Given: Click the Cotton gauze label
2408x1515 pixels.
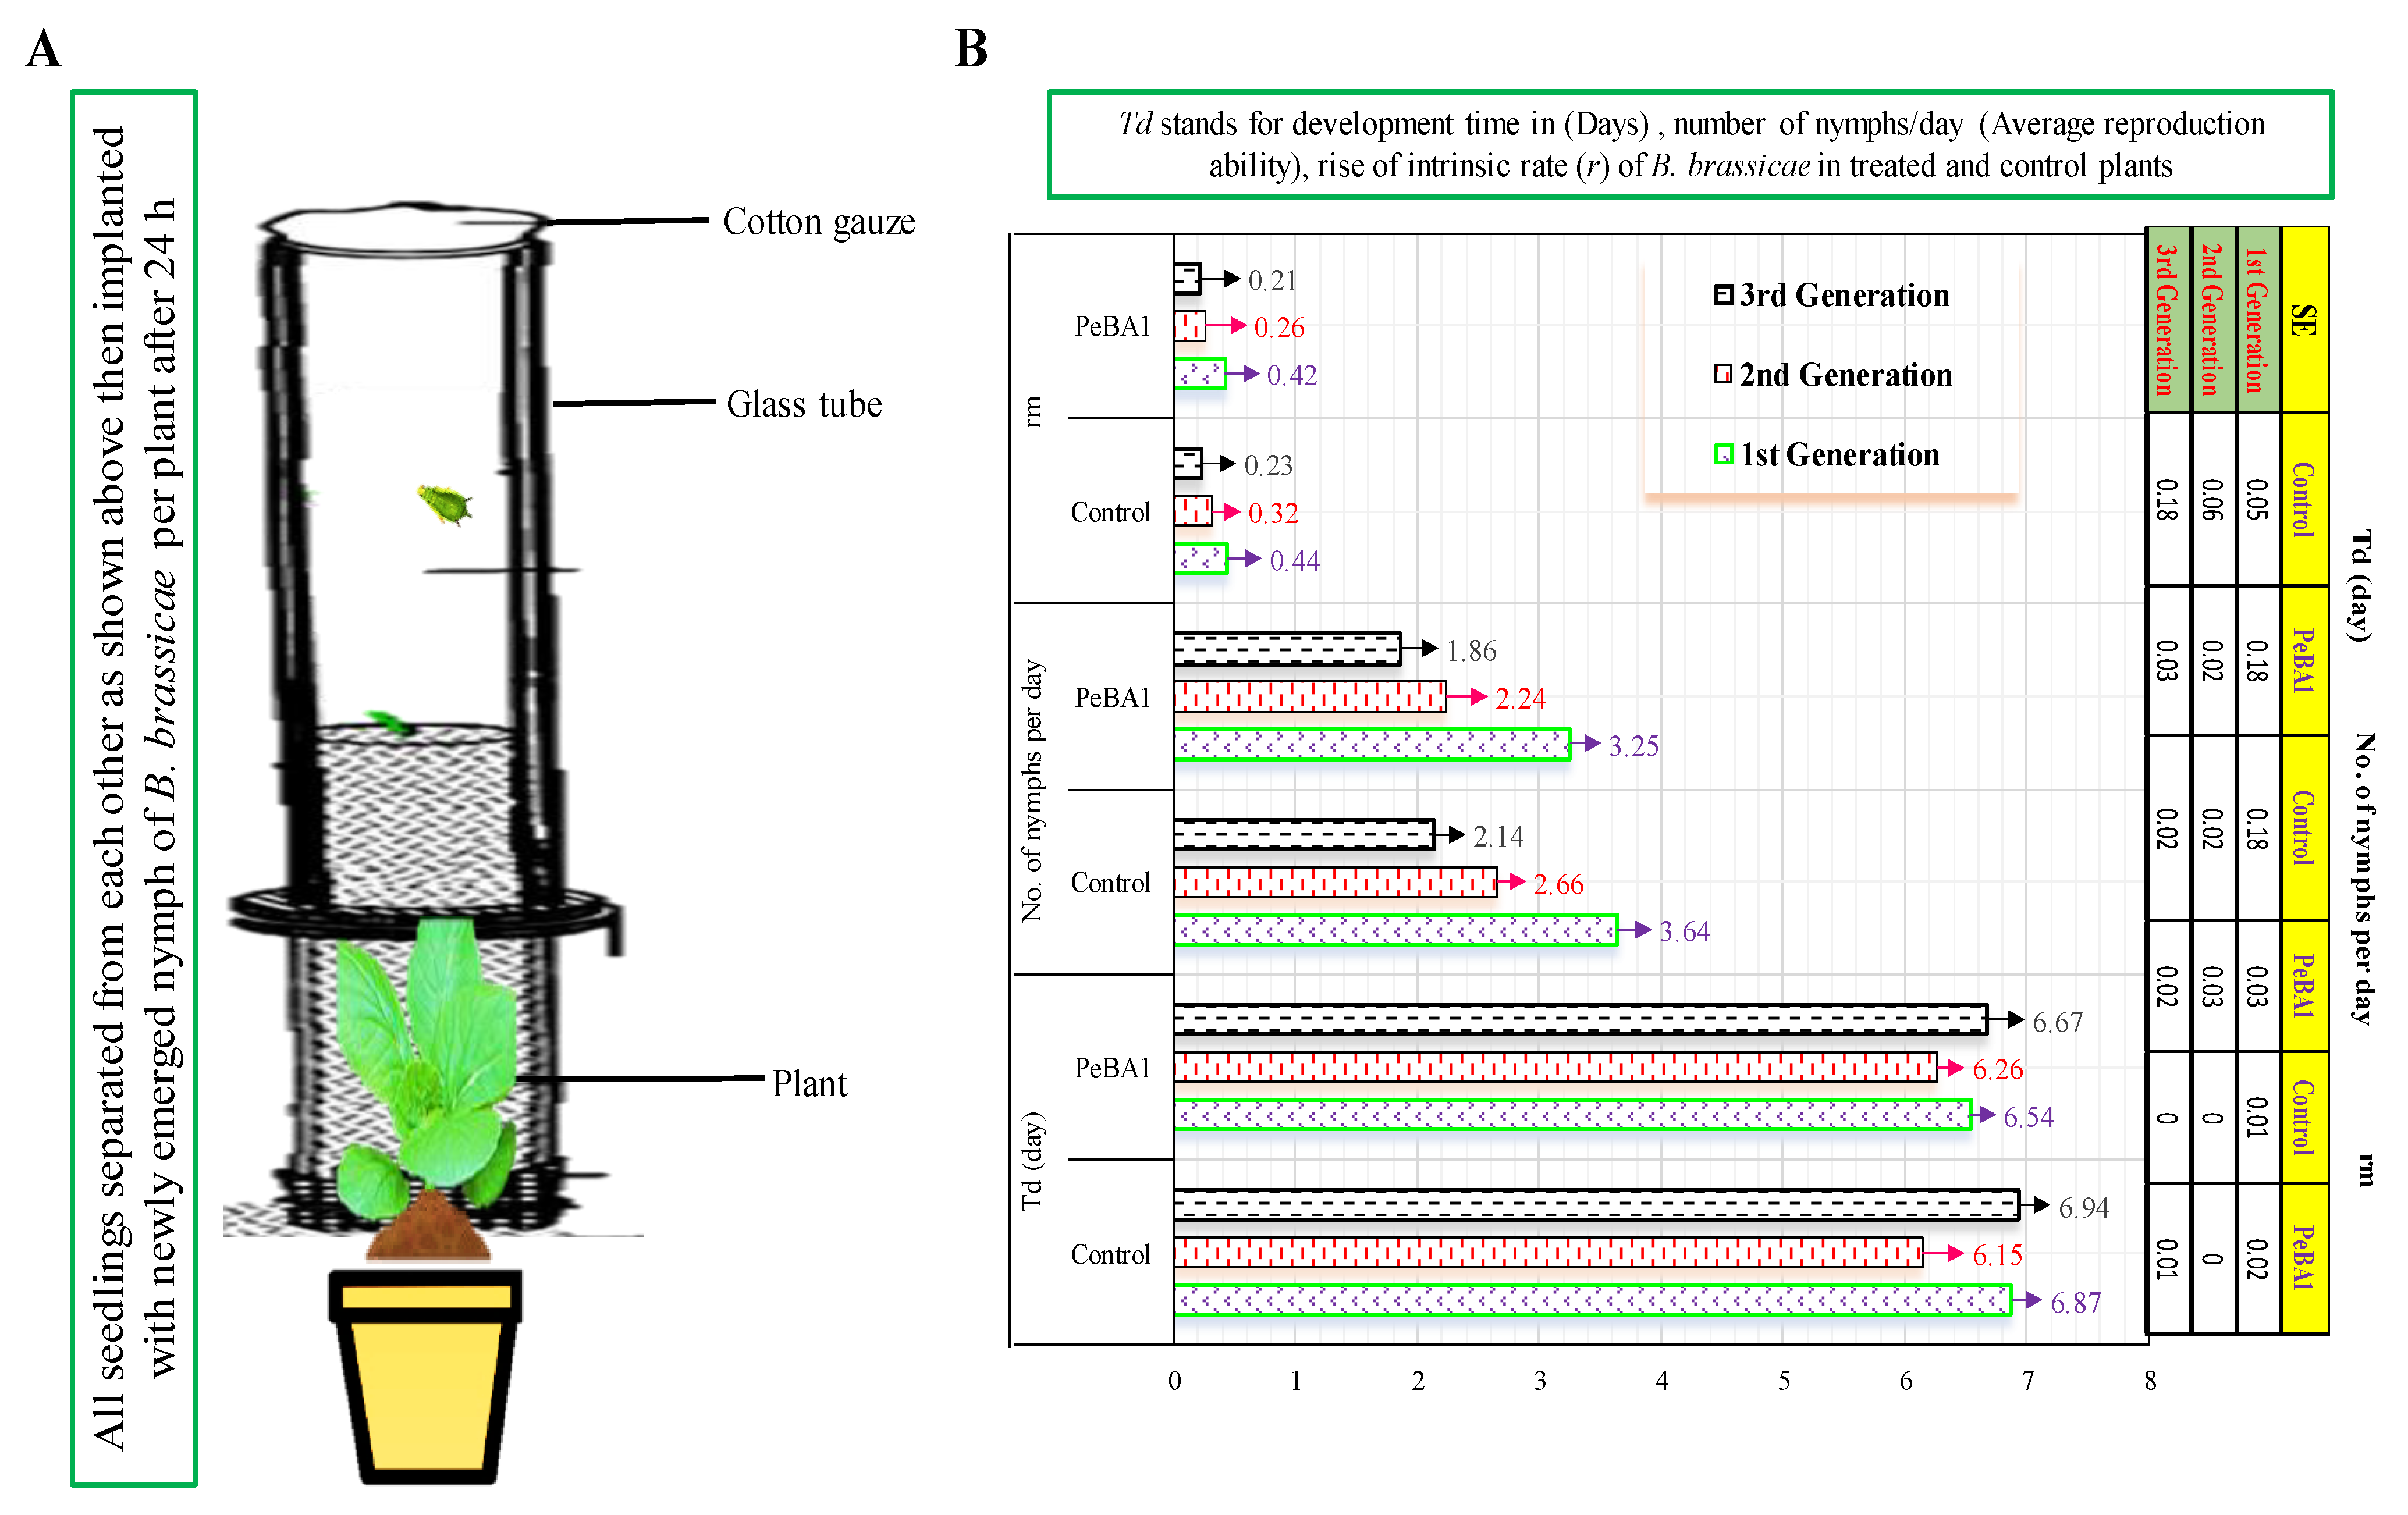Looking at the screenshot, I should tap(818, 222).
